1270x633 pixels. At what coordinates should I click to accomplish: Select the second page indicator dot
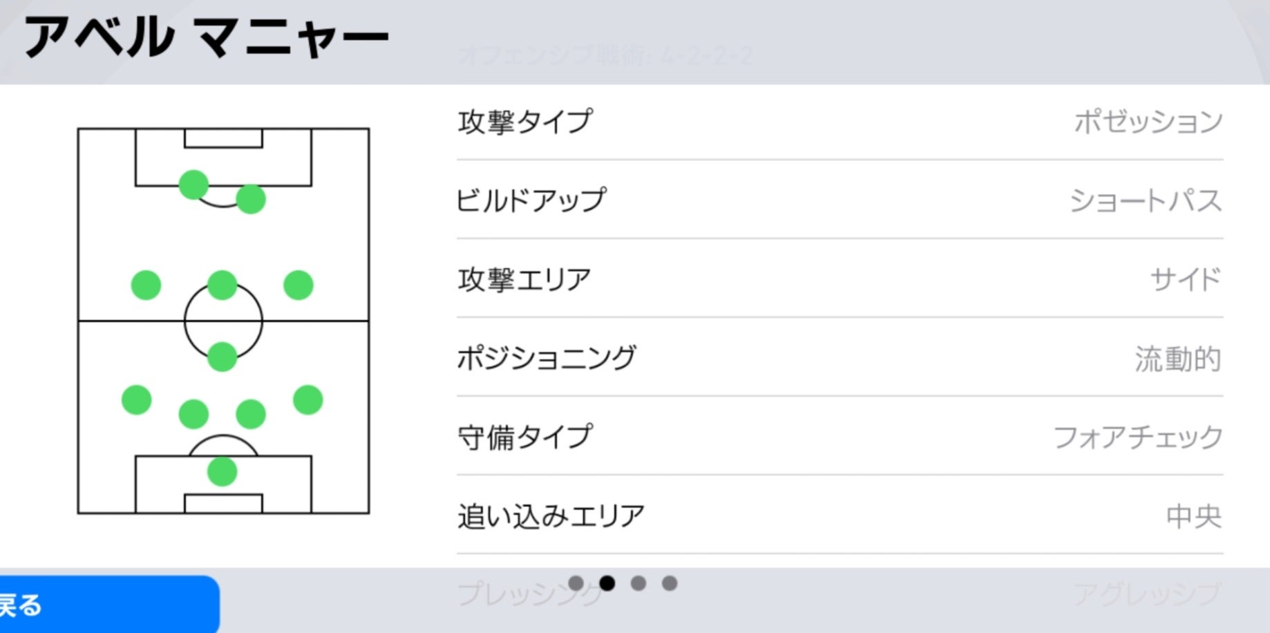[x=607, y=583]
